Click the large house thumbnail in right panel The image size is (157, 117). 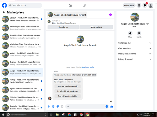tap(135, 17)
